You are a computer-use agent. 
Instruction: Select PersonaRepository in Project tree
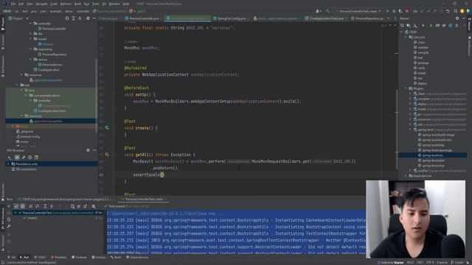[52, 54]
